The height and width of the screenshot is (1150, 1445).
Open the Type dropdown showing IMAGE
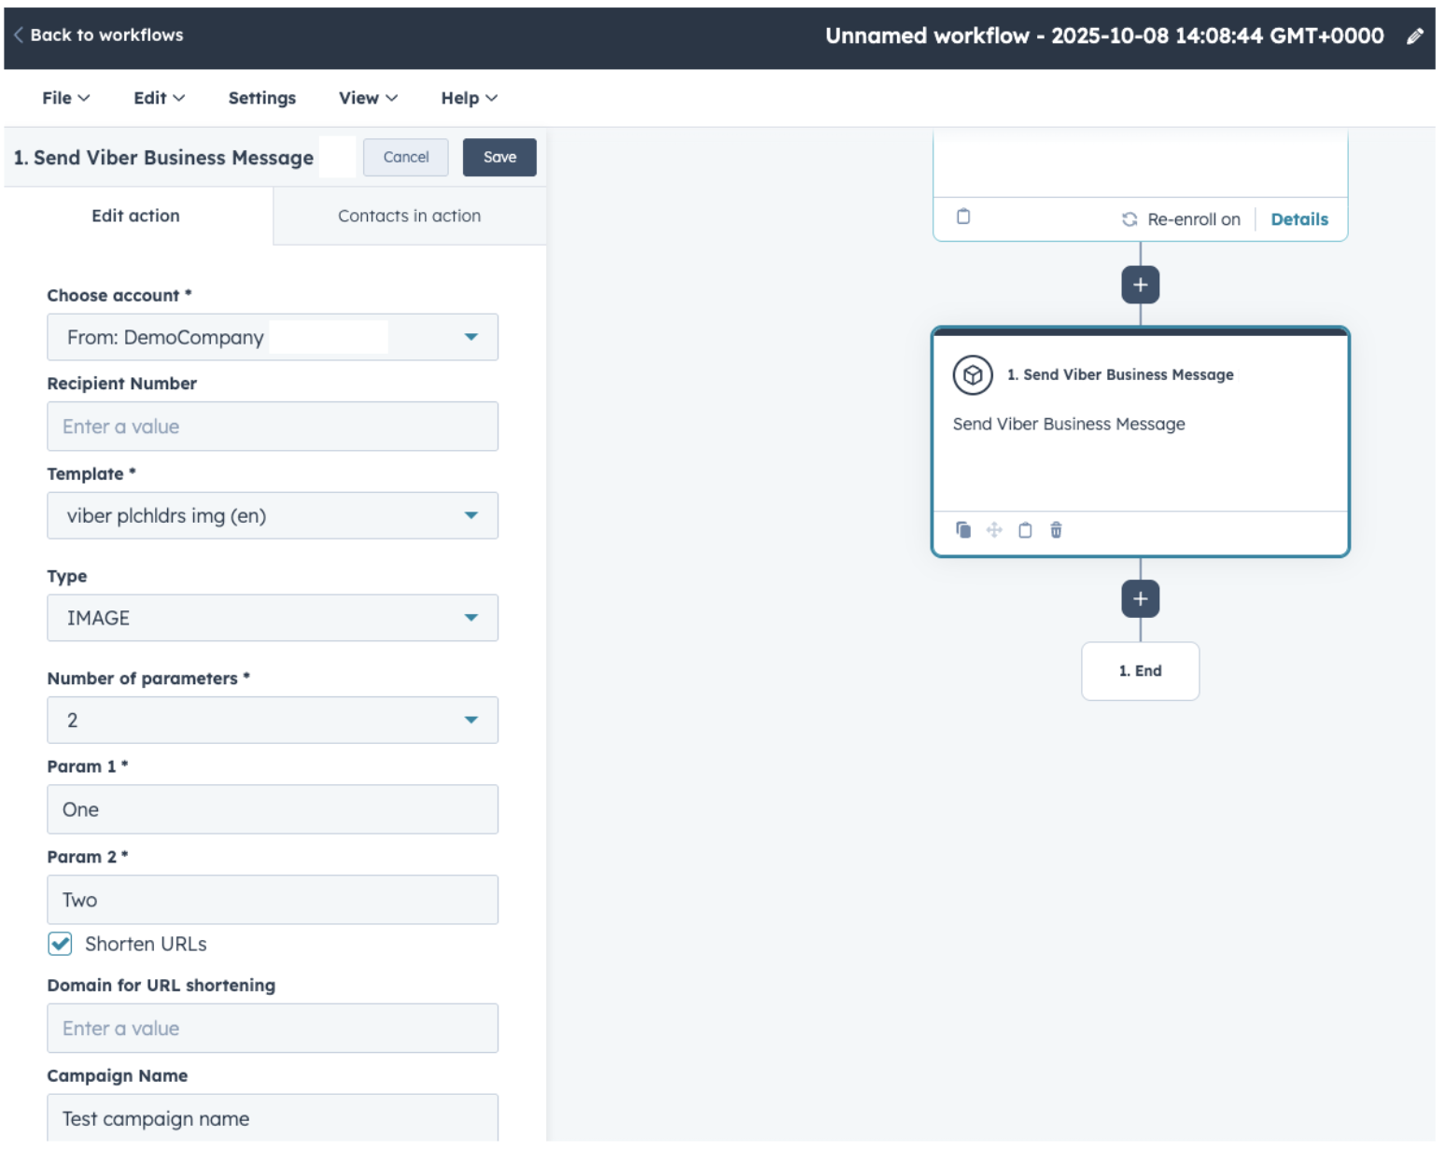(272, 618)
